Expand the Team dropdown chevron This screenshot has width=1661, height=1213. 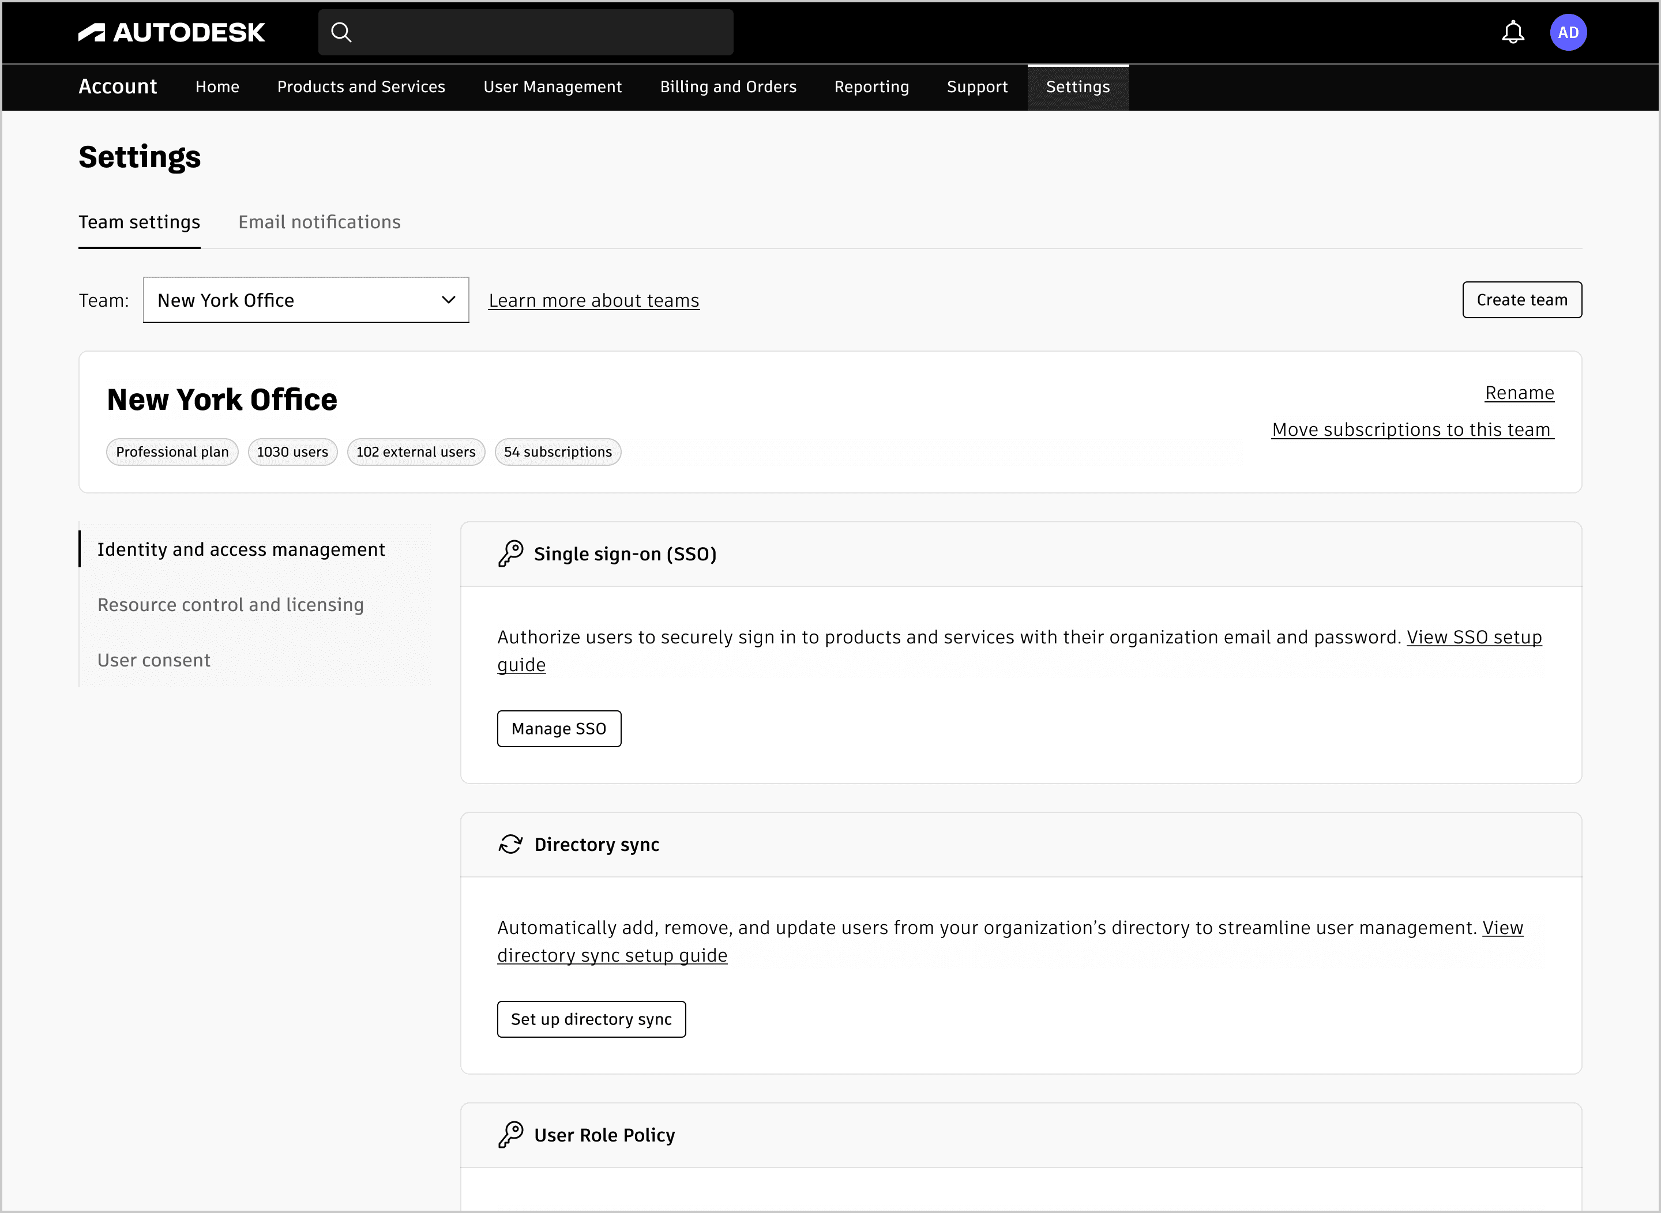pyautogui.click(x=448, y=300)
